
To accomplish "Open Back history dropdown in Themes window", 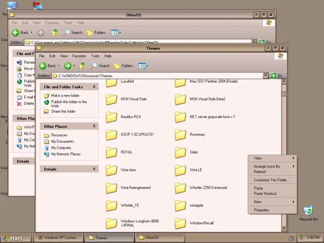I will [x=59, y=66].
